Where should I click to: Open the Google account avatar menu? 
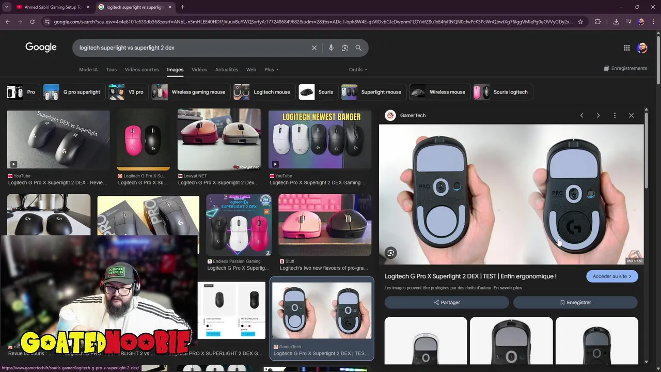pos(642,48)
